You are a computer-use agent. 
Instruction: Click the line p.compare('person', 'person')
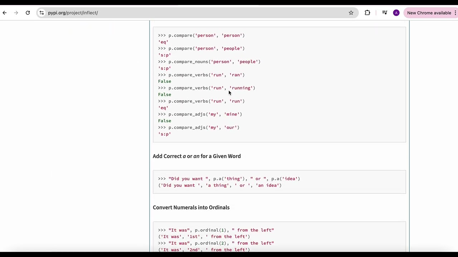tap(201, 35)
